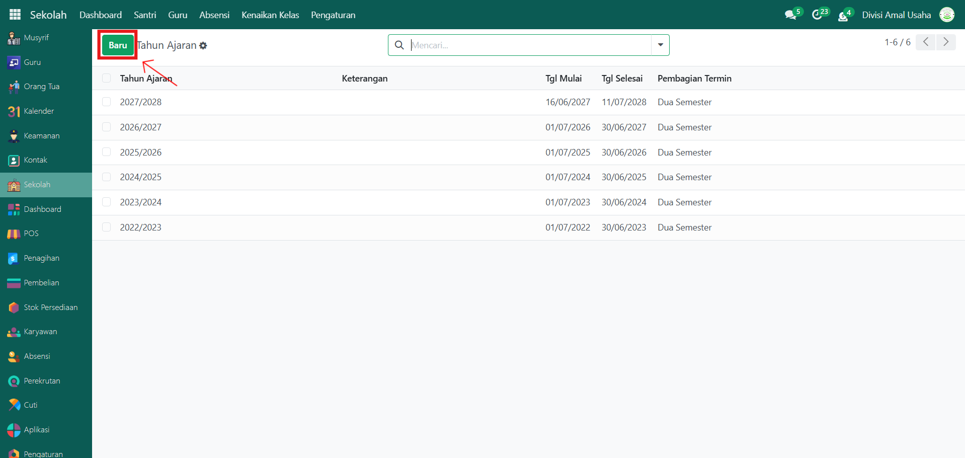Open the Kenaikan Kelas menu

pos(270,15)
